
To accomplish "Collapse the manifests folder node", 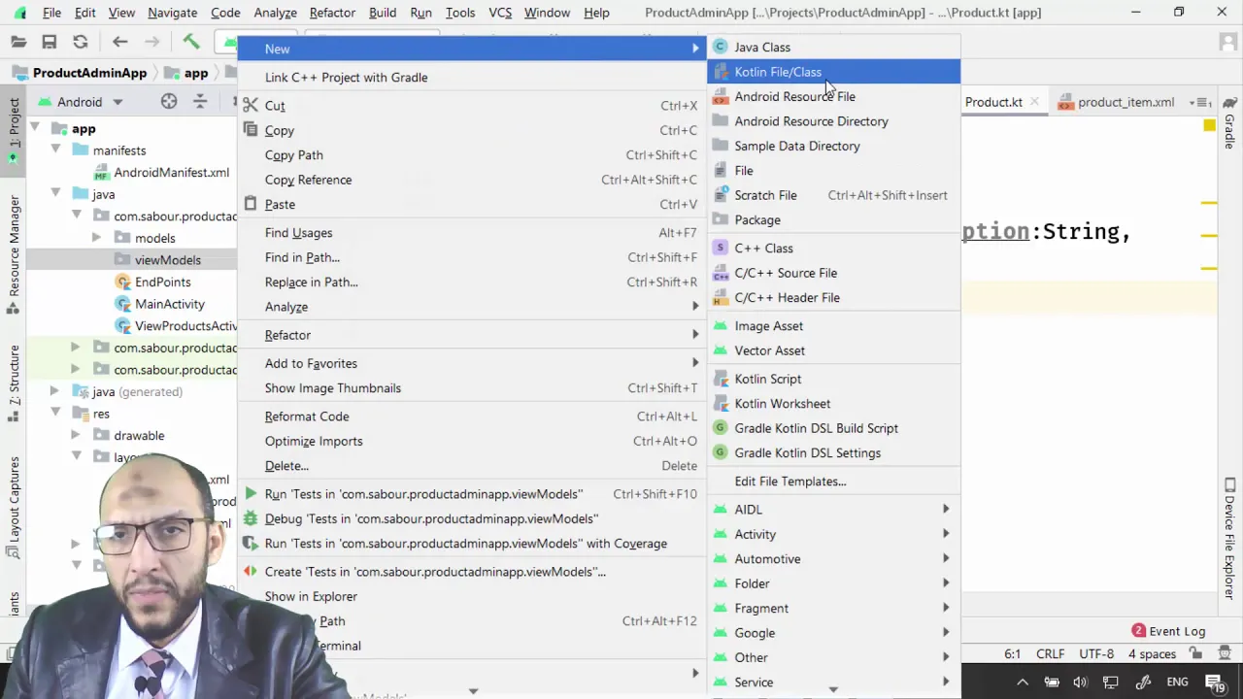I will (55, 150).
